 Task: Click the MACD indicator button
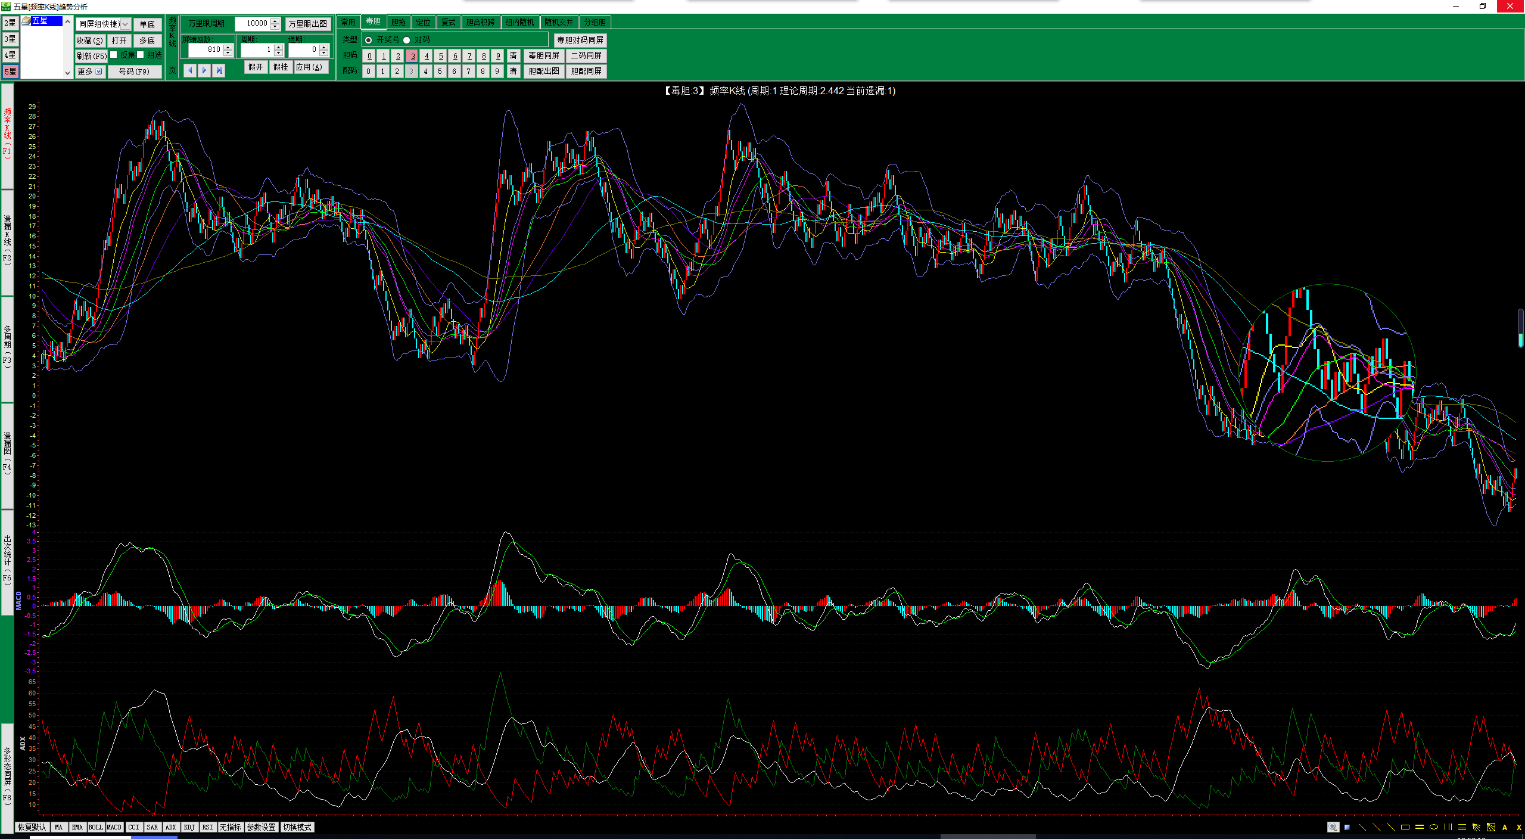(114, 827)
